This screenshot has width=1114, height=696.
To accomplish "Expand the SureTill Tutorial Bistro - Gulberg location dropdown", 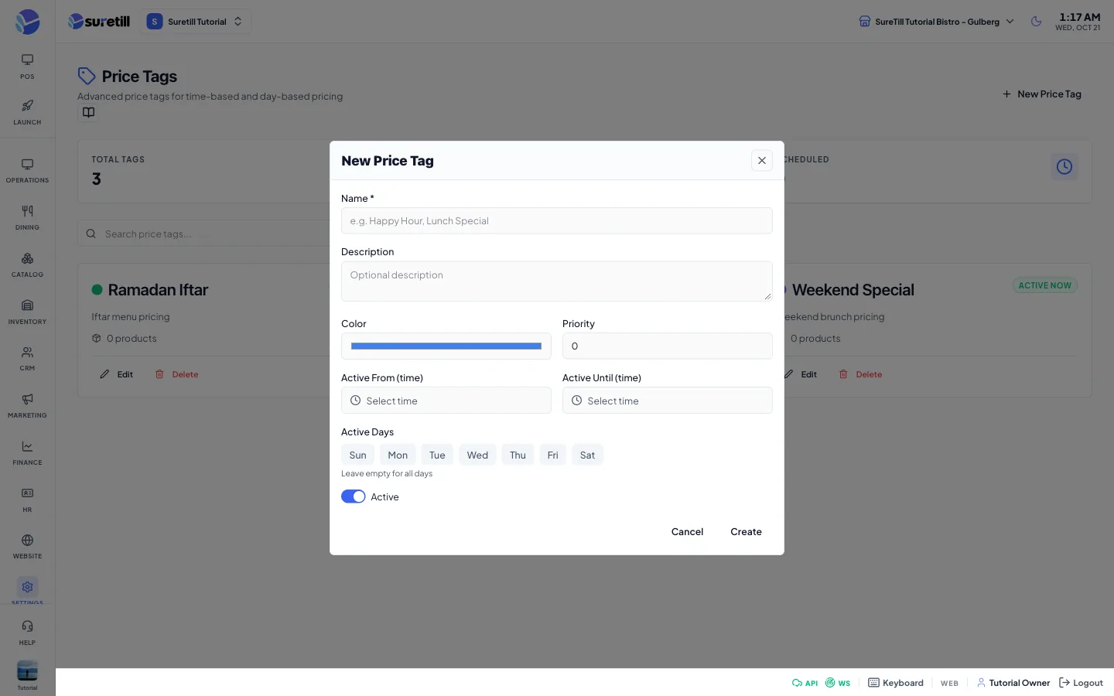I will coord(936,22).
